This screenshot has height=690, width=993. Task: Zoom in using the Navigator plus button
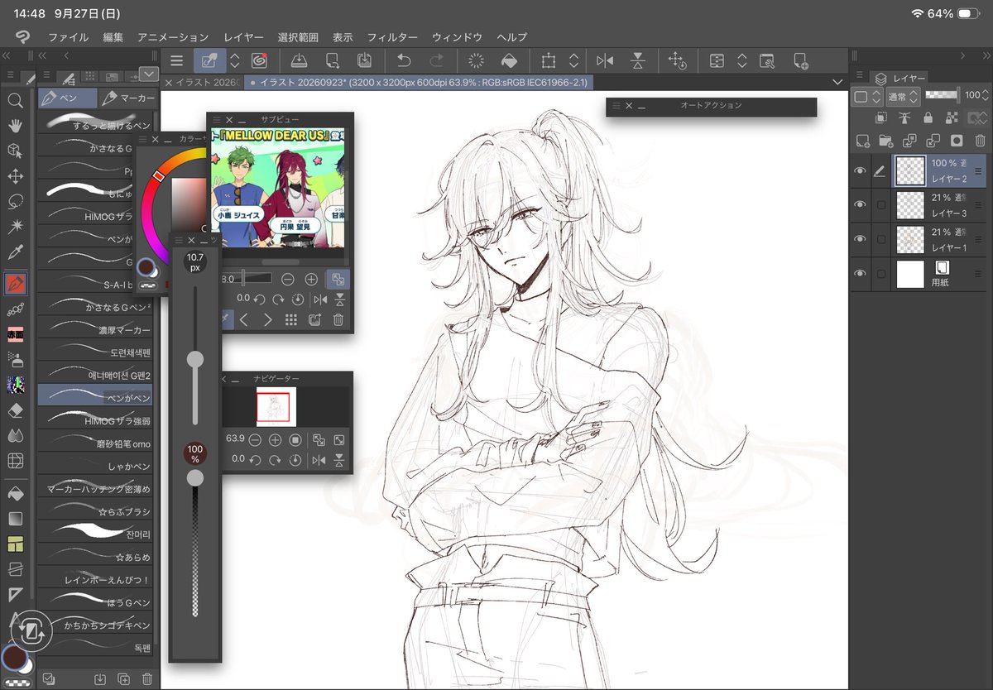[x=276, y=440]
